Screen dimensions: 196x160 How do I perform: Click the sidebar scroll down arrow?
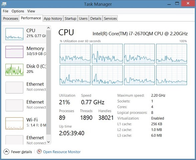pos(49,142)
